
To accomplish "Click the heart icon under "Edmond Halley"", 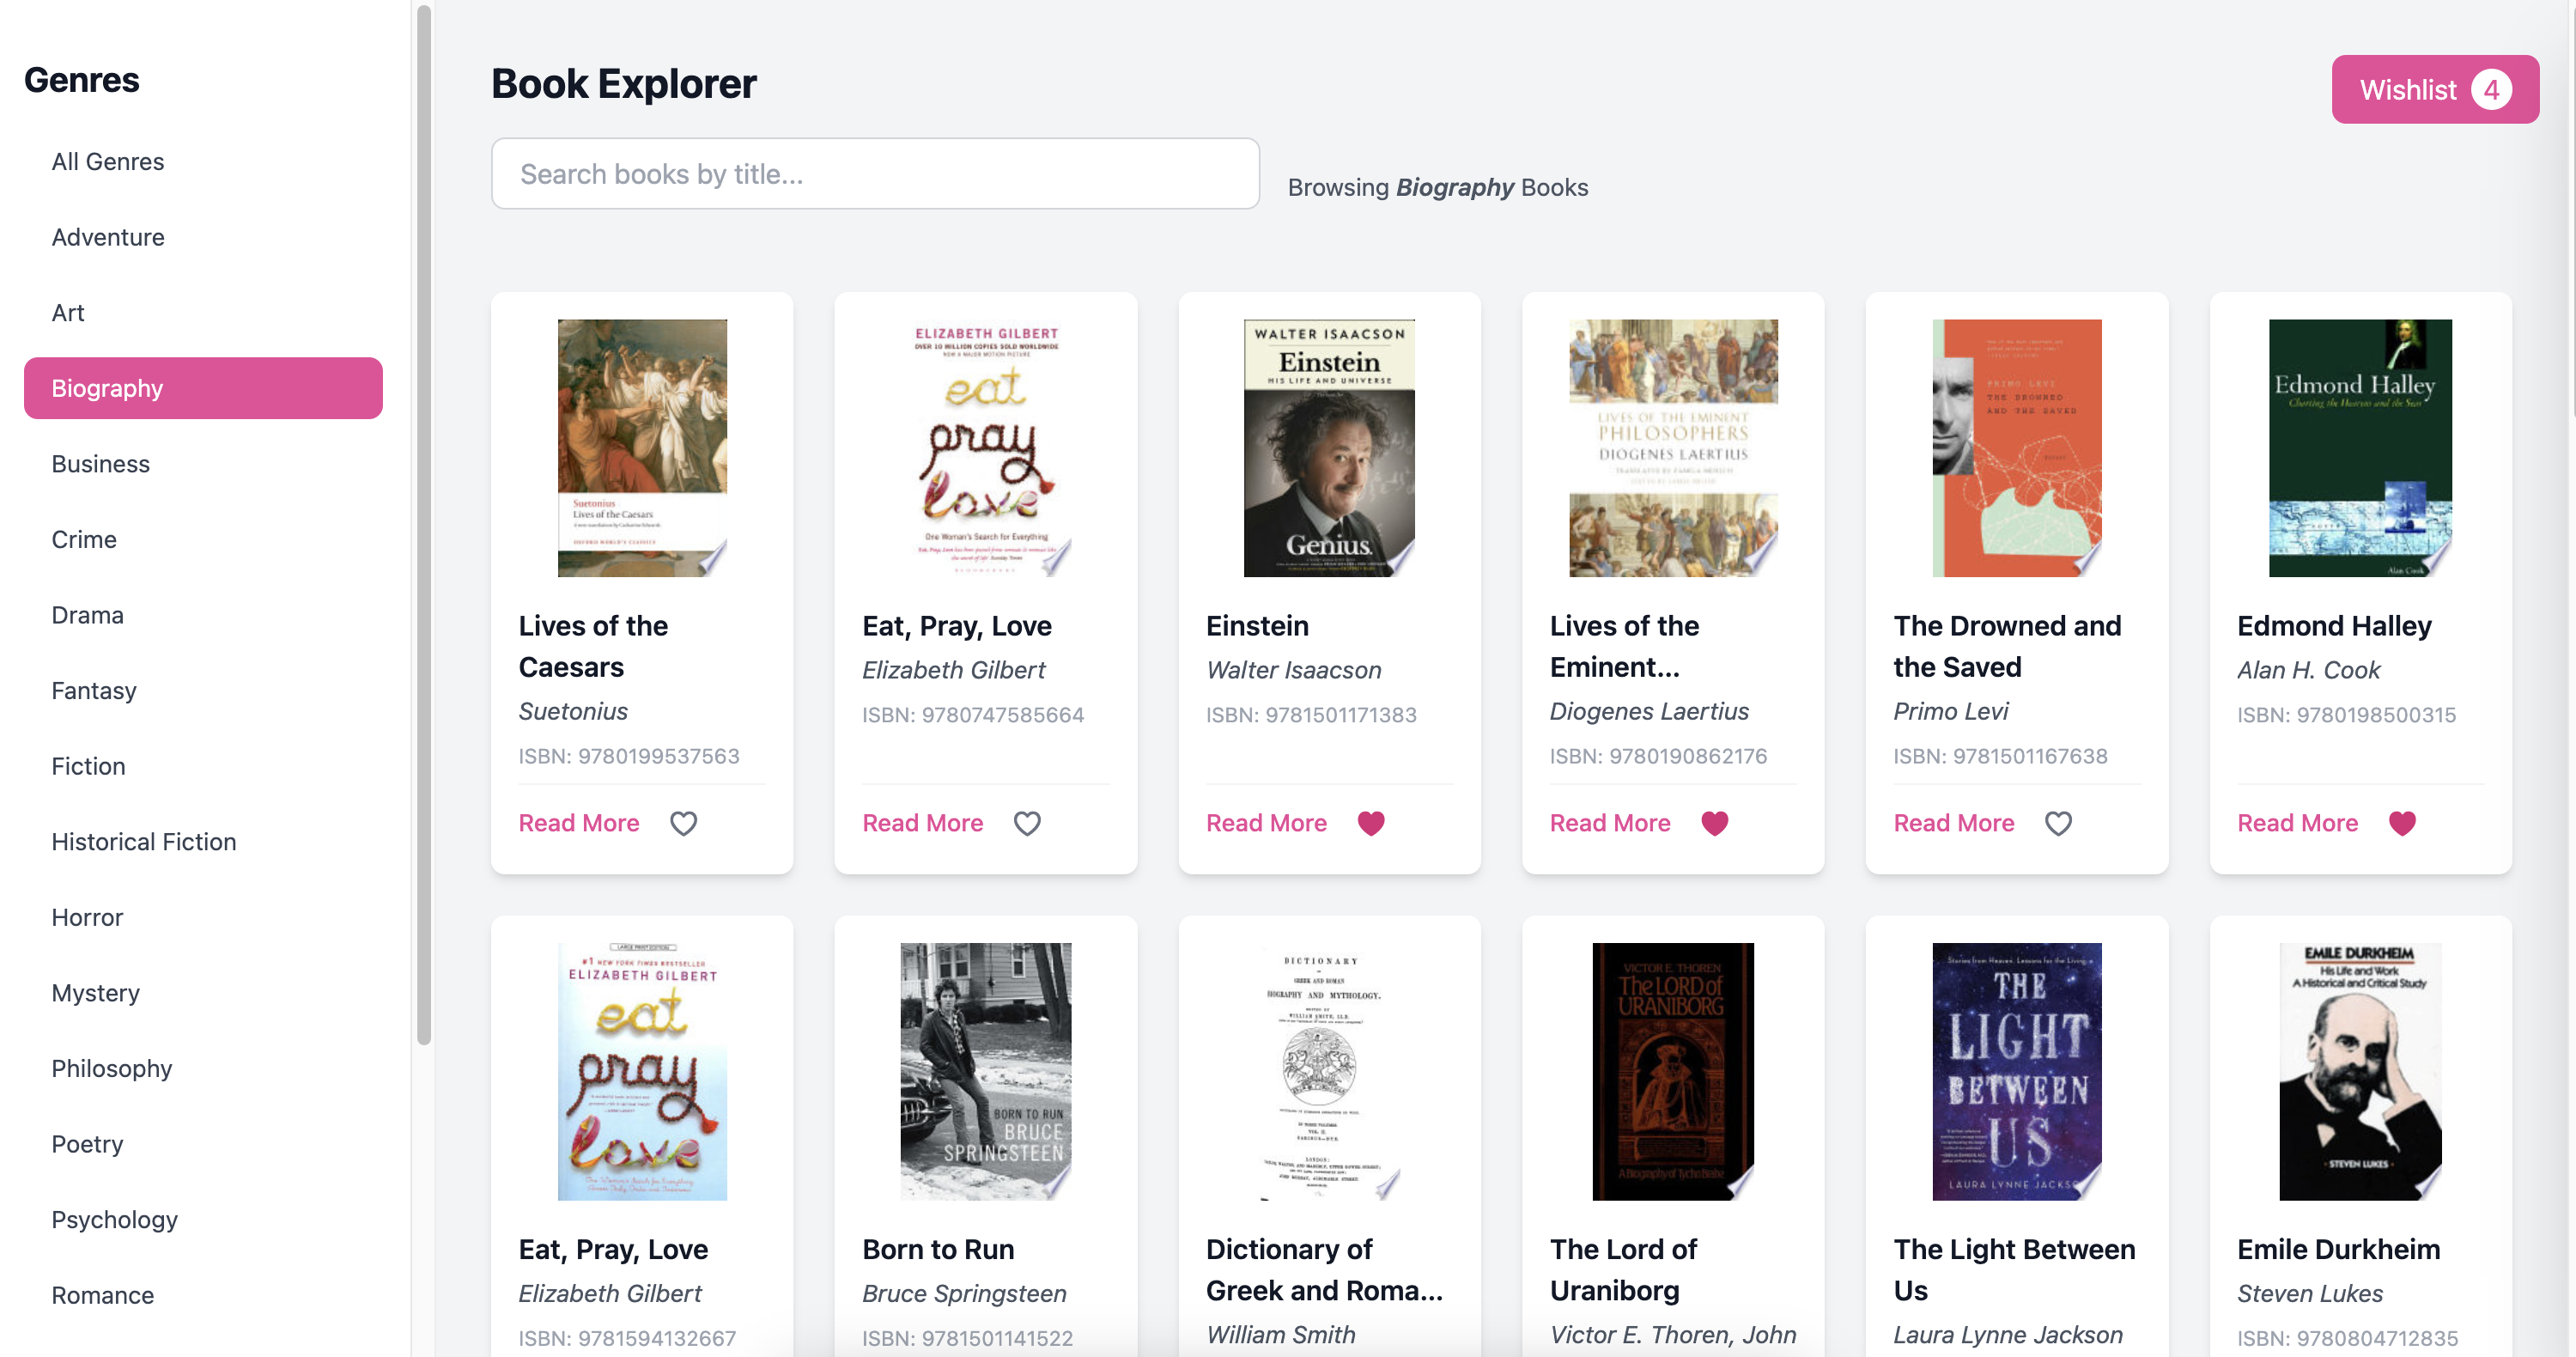I will click(x=2402, y=823).
